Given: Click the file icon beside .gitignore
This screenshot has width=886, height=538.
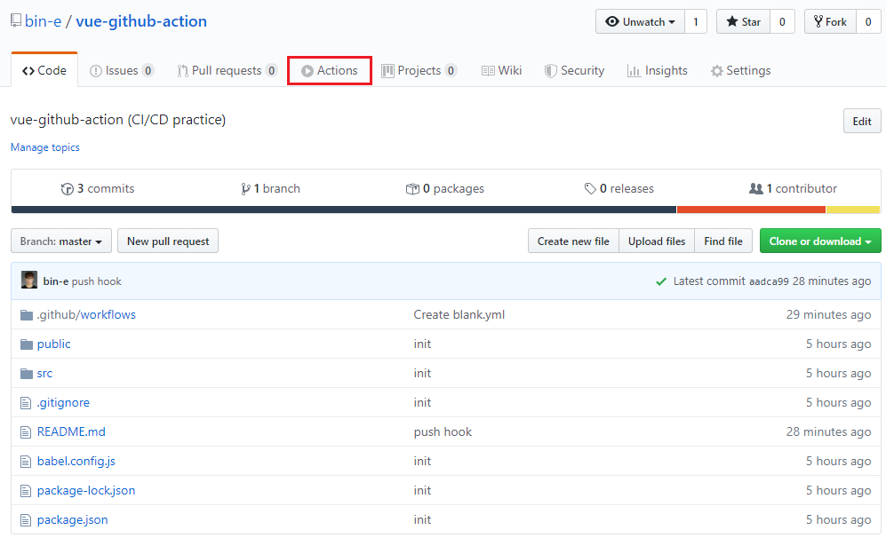Looking at the screenshot, I should [26, 403].
